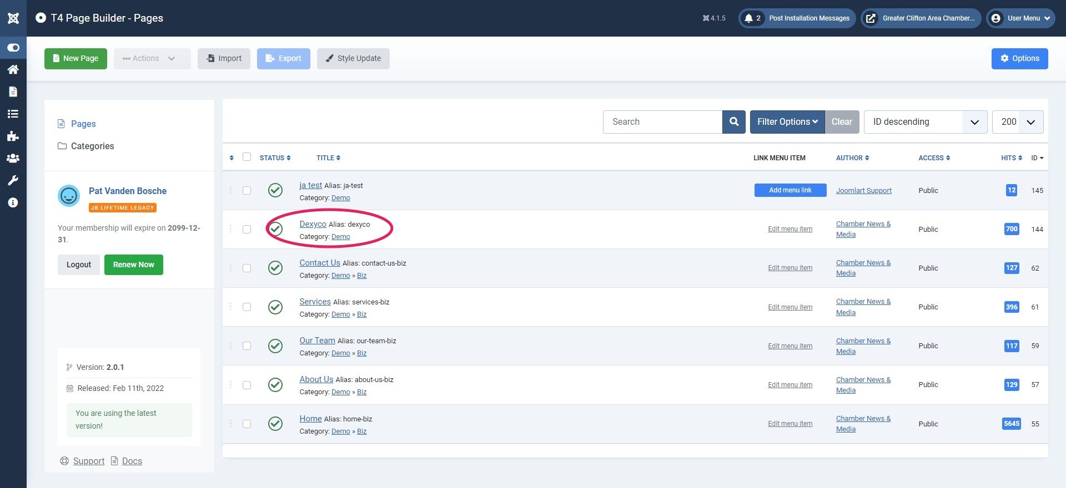Open the Components puzzle sidebar icon

[x=13, y=136]
